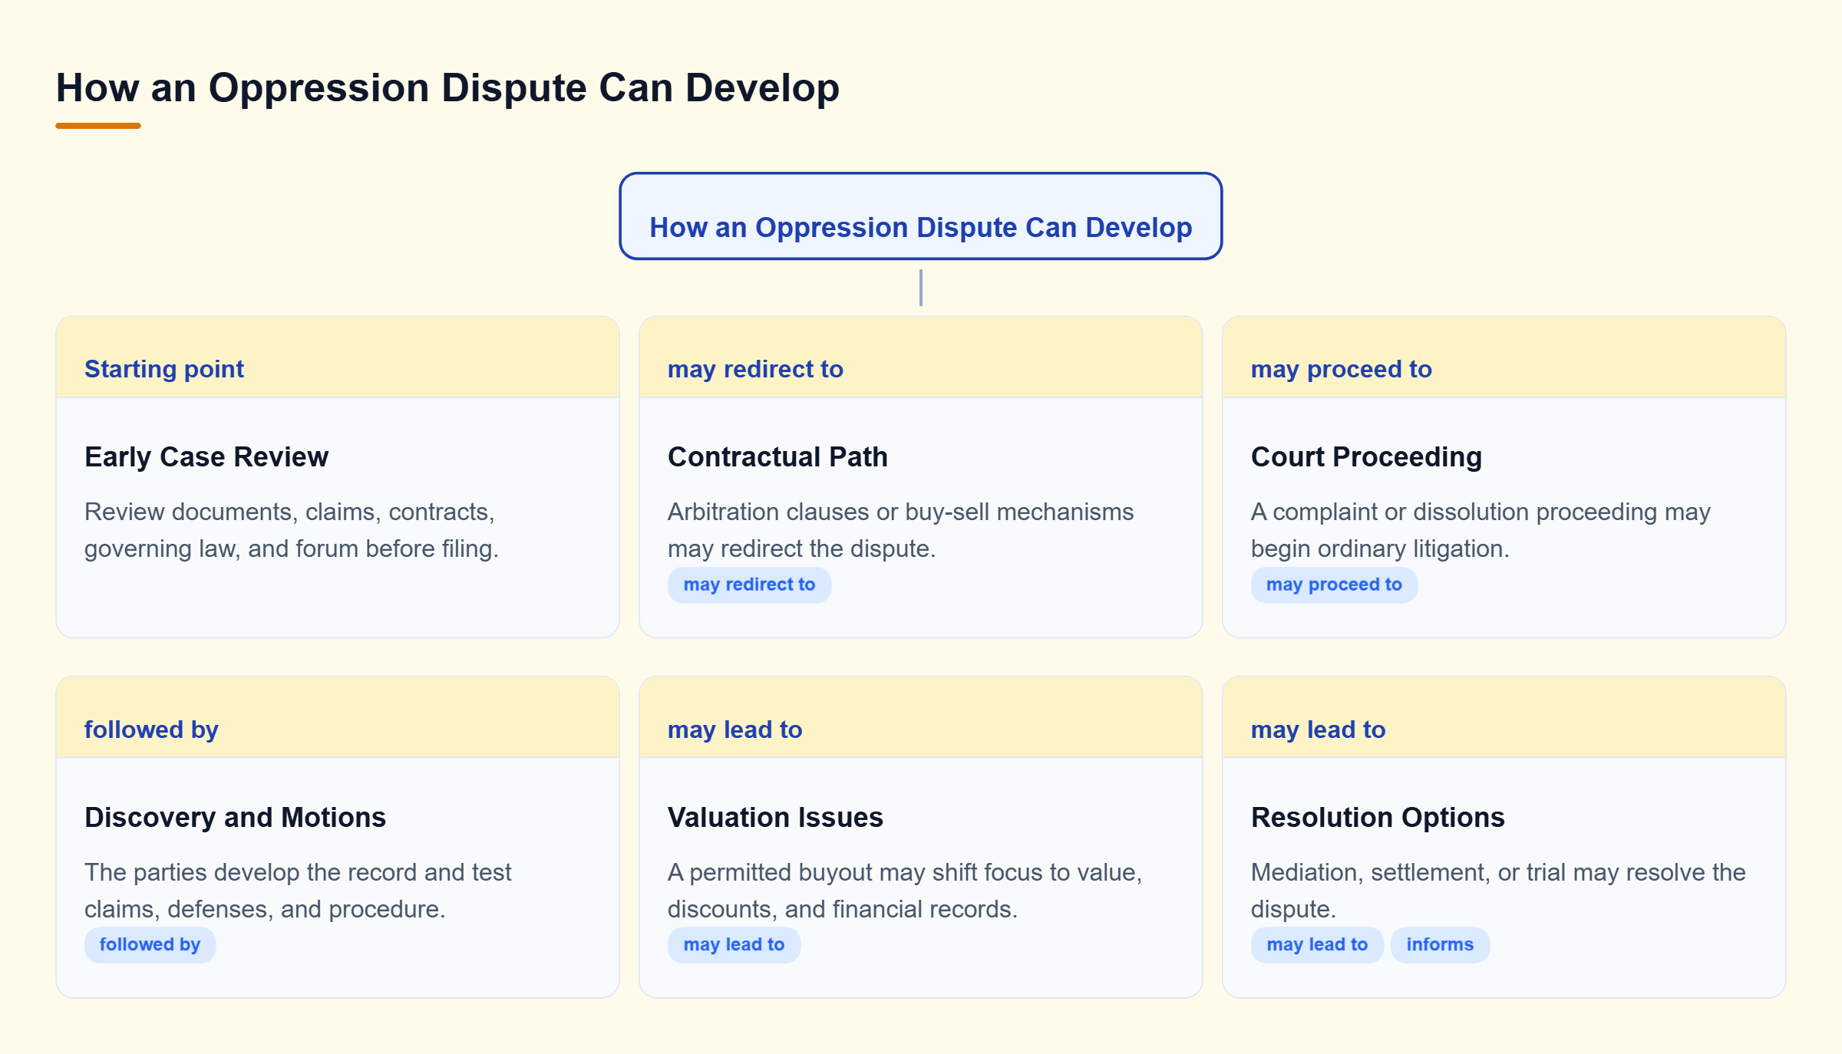Click 'Mediation, settlement, or trial' description
1842x1054 pixels.
pos(1498,891)
